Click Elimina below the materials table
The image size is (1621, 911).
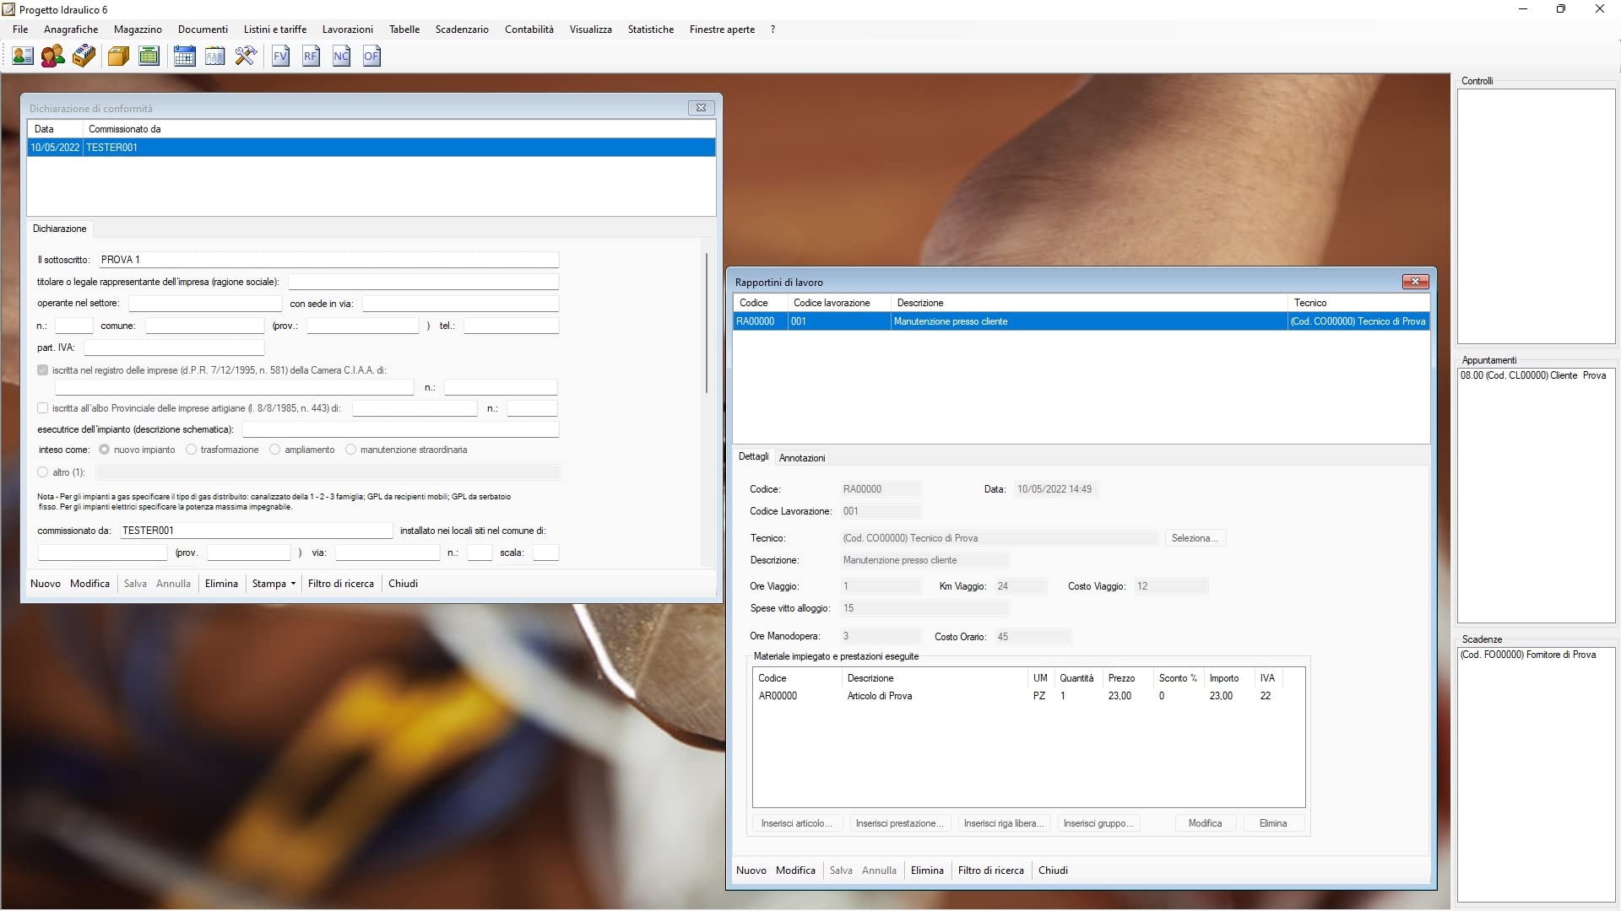point(1273,823)
